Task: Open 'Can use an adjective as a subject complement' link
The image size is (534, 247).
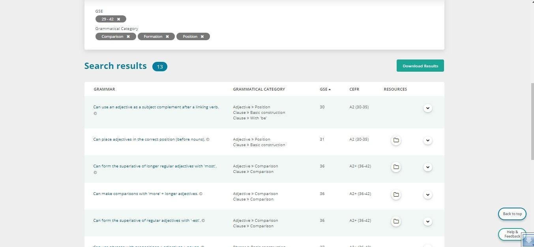Action: [156, 107]
